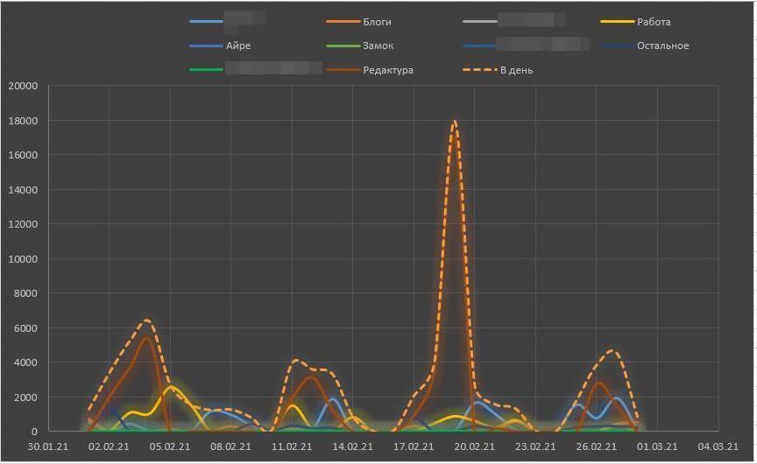Select the Работа legend label
This screenshot has width=757, height=464.
click(x=654, y=22)
